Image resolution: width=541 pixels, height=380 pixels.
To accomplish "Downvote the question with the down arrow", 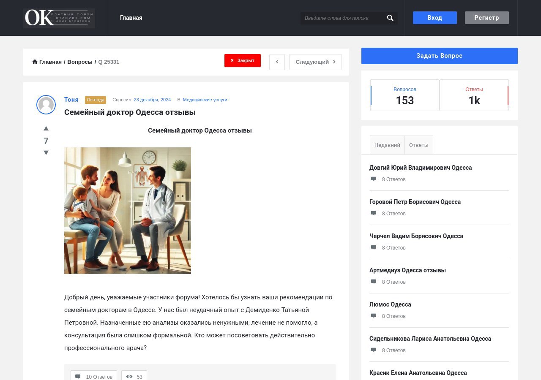I will [x=46, y=152].
